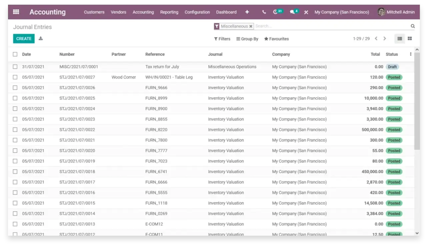Click the search magnifier icon
428x247 pixels.
pos(413,26)
